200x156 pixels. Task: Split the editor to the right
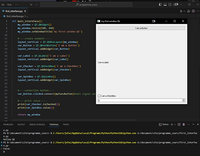point(193,11)
